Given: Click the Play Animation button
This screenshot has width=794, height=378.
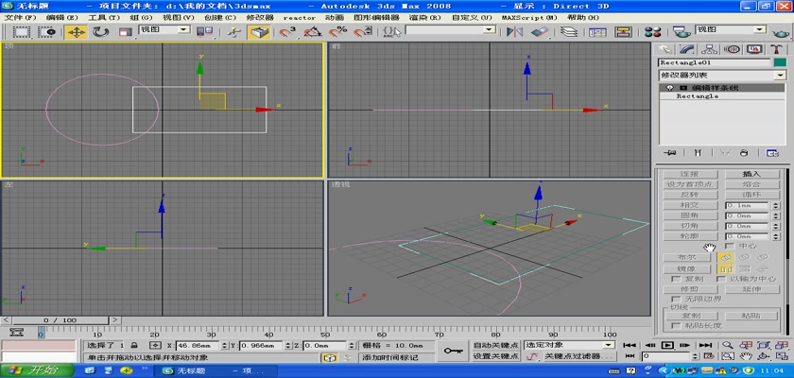Looking at the screenshot, I should click(x=667, y=345).
